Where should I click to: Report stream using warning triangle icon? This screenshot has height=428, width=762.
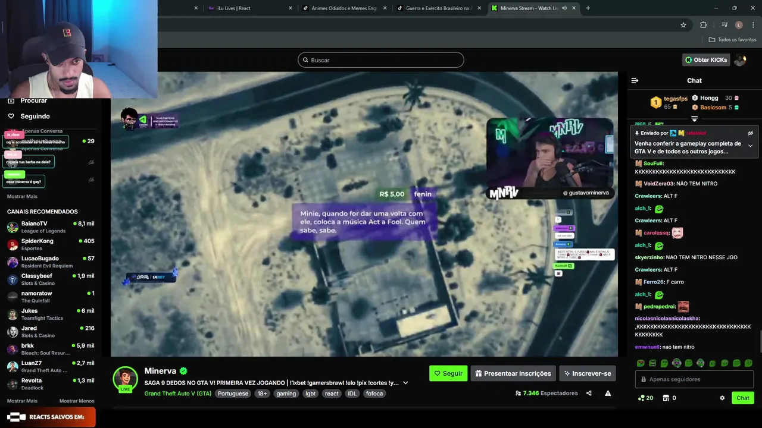pyautogui.click(x=608, y=393)
